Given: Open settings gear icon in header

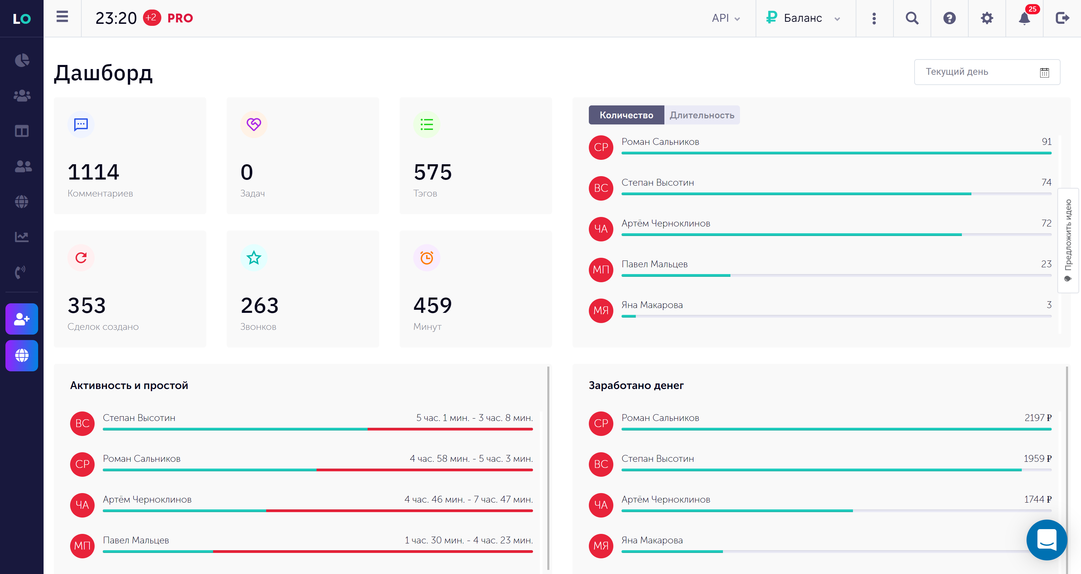Looking at the screenshot, I should (x=987, y=18).
